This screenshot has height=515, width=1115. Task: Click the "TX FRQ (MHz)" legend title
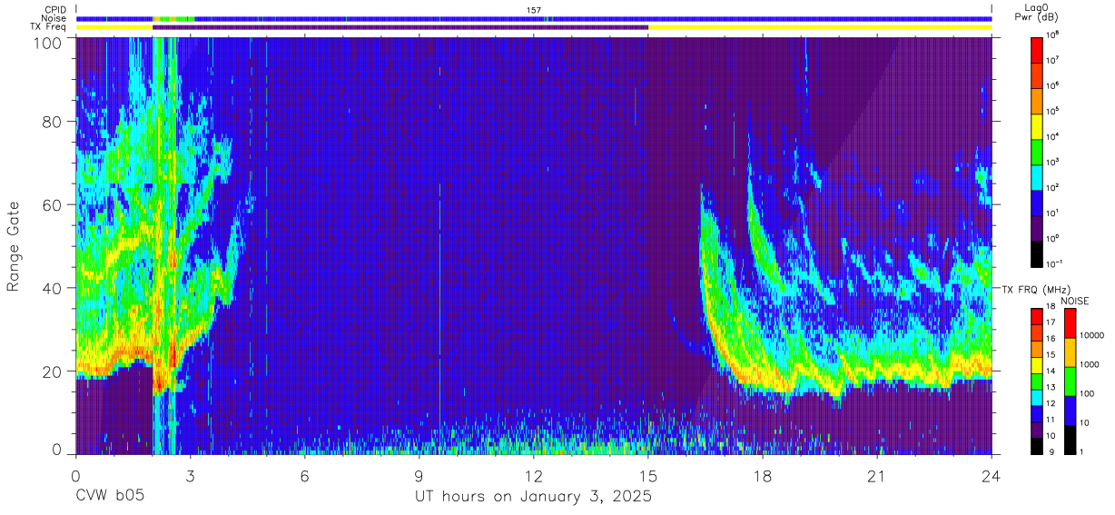coord(1036,290)
